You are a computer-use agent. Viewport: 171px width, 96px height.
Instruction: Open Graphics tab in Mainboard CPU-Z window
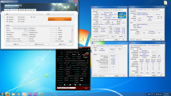(153, 10)
